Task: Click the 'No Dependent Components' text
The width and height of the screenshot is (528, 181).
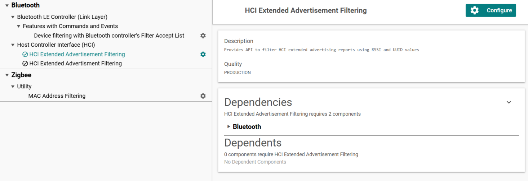Action: coord(255,162)
